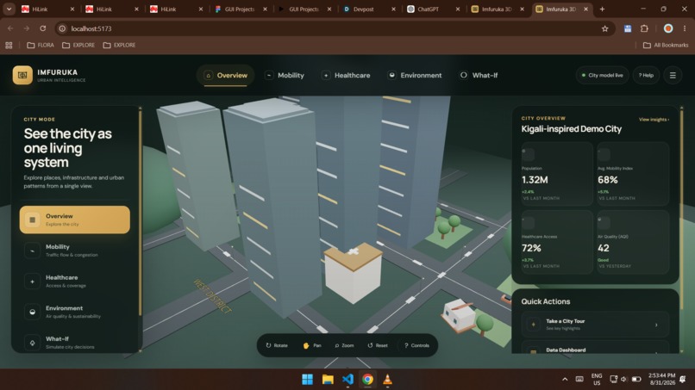695x390 pixels.
Task: Click the Help button
Action: click(646, 75)
